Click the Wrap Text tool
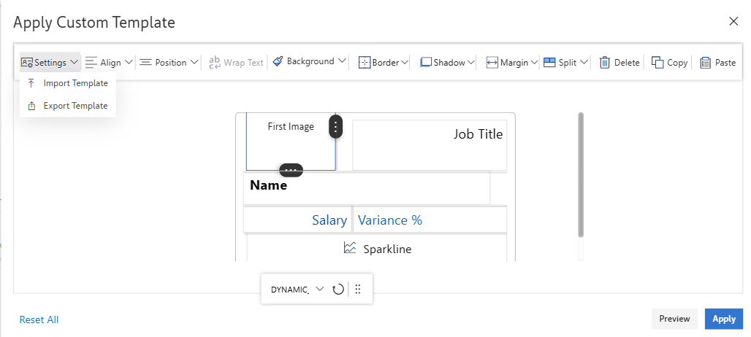The height and width of the screenshot is (337, 751). click(x=236, y=63)
